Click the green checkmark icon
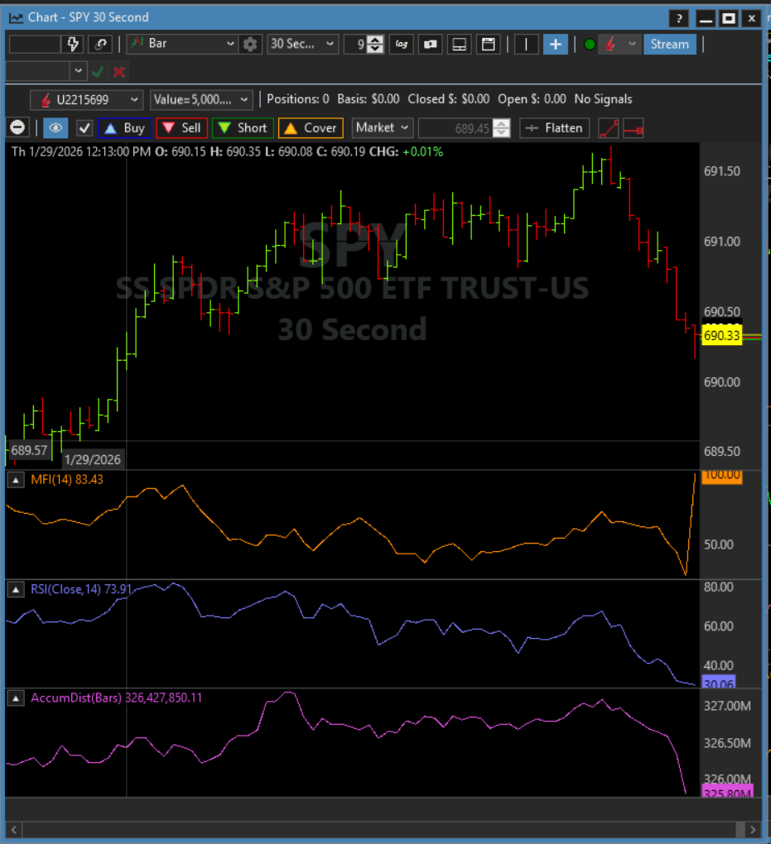 [99, 72]
